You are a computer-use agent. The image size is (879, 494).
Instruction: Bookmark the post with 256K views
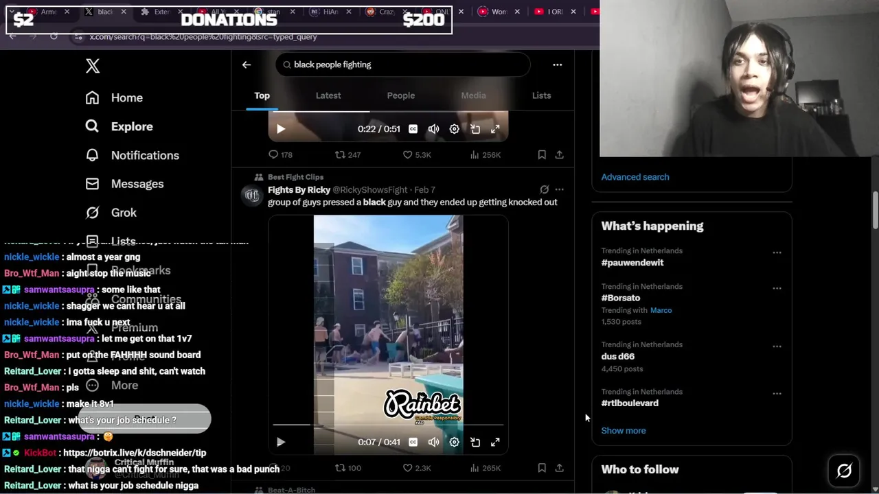[542, 155]
